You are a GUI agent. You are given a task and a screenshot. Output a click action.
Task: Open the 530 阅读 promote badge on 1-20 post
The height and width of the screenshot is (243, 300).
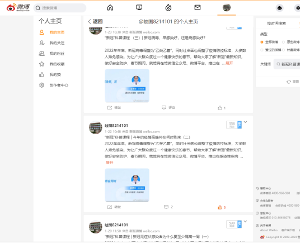(234, 225)
